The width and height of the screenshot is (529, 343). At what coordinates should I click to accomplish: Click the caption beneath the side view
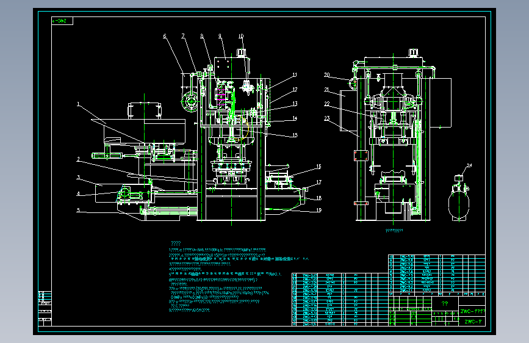click(394, 231)
